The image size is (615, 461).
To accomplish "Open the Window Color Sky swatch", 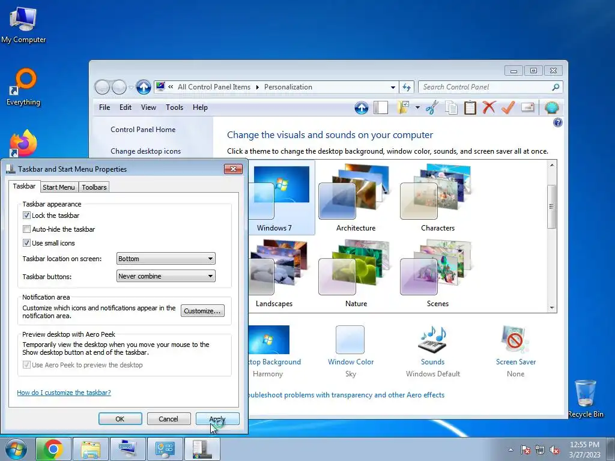I will tap(350, 340).
